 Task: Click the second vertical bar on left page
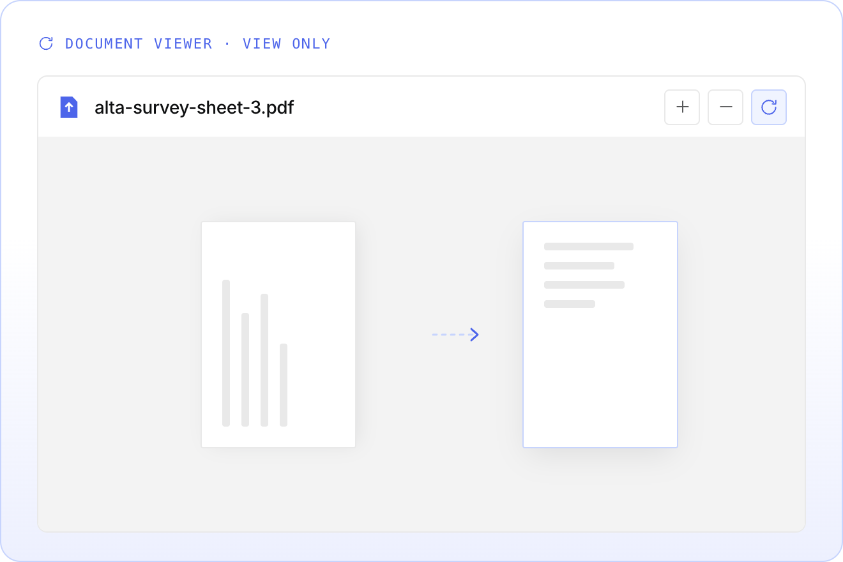(245, 369)
